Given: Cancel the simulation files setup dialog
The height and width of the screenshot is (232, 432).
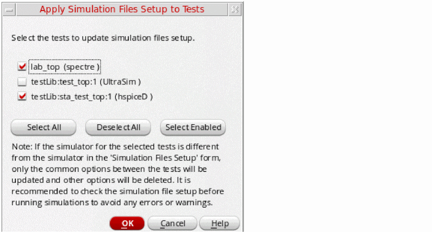Looking at the screenshot, I should [x=172, y=223].
